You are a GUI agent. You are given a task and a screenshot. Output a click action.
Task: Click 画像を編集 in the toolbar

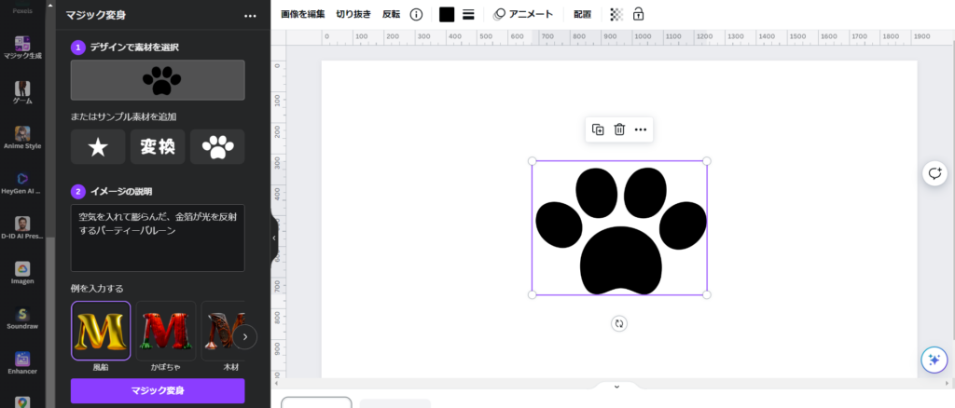click(x=303, y=14)
